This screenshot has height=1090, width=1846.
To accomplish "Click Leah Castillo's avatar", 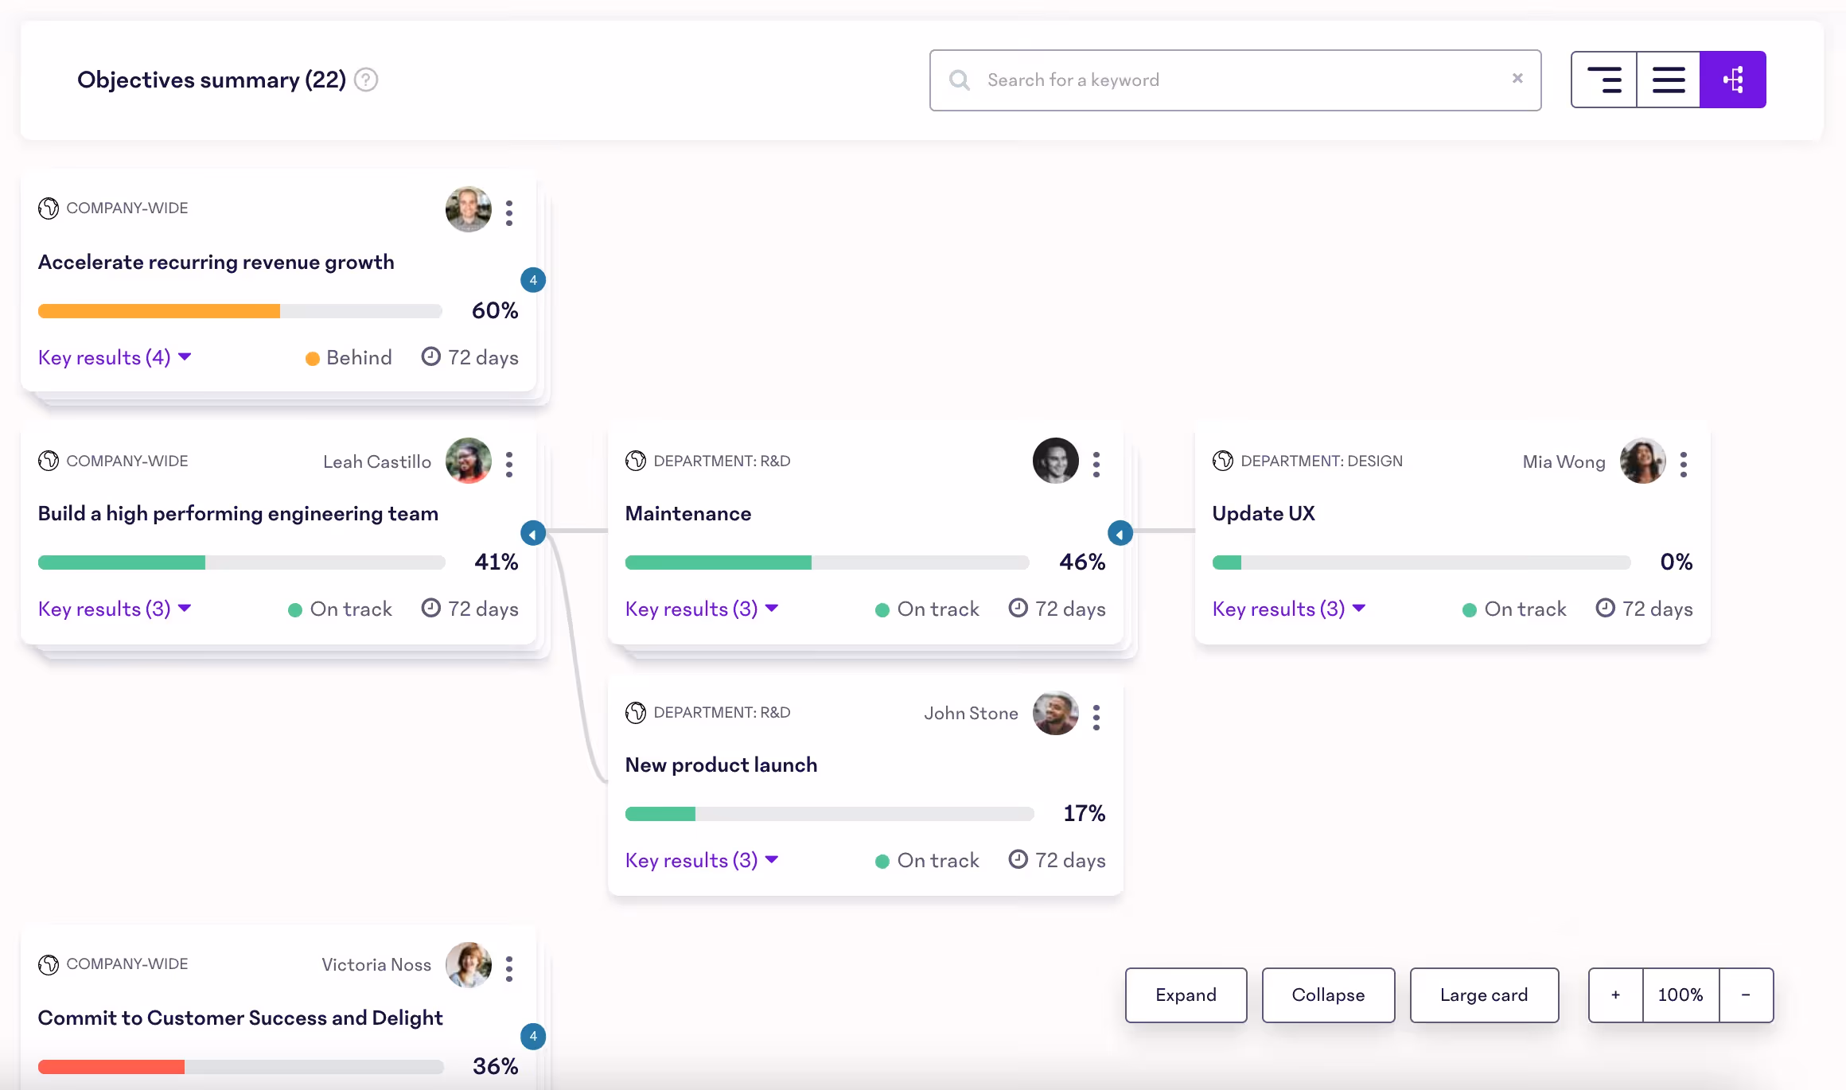I will 468,461.
